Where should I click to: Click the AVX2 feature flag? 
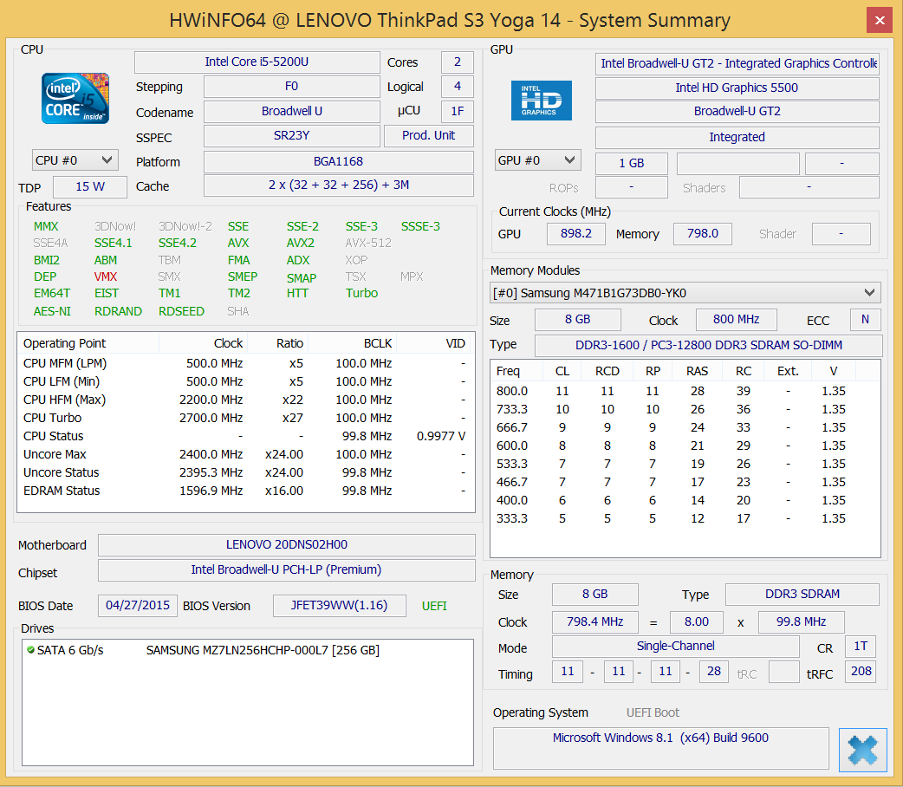click(301, 244)
